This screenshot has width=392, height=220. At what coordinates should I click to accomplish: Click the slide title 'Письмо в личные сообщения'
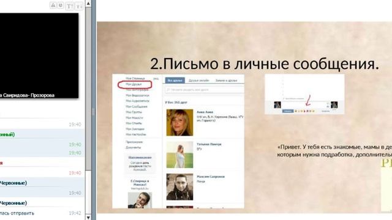pyautogui.click(x=265, y=64)
